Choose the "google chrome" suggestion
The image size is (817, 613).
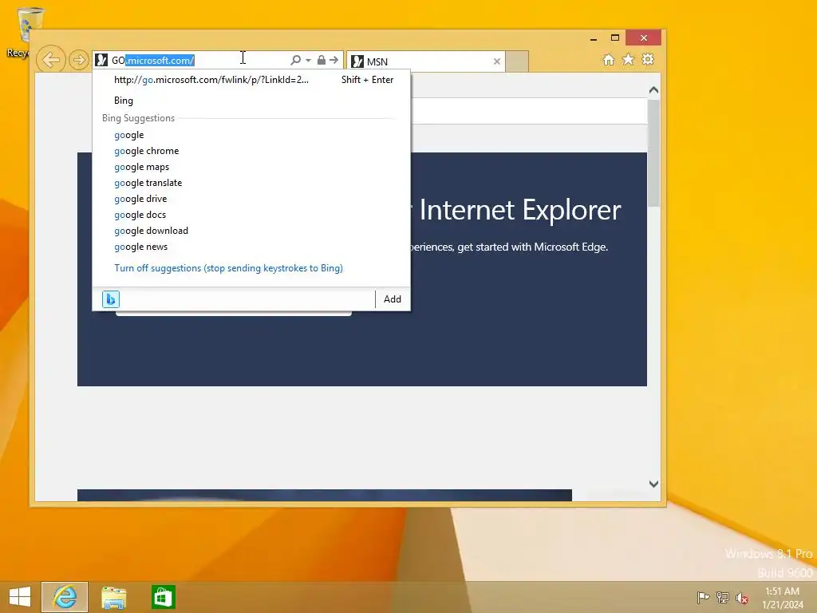click(x=251, y=151)
